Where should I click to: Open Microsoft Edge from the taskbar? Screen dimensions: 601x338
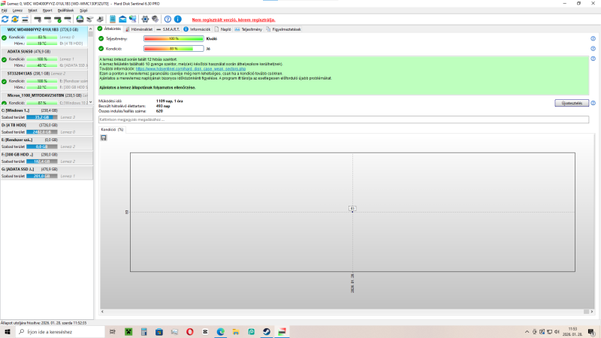click(220, 332)
